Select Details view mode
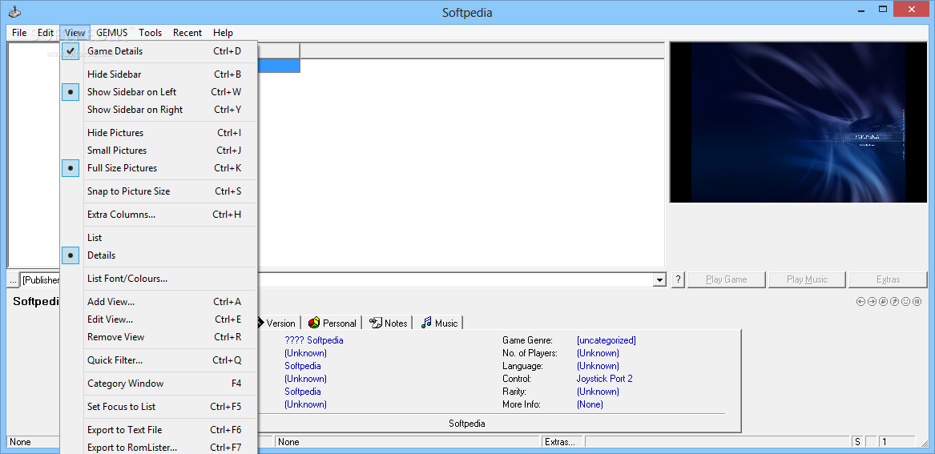935x454 pixels. [159, 255]
